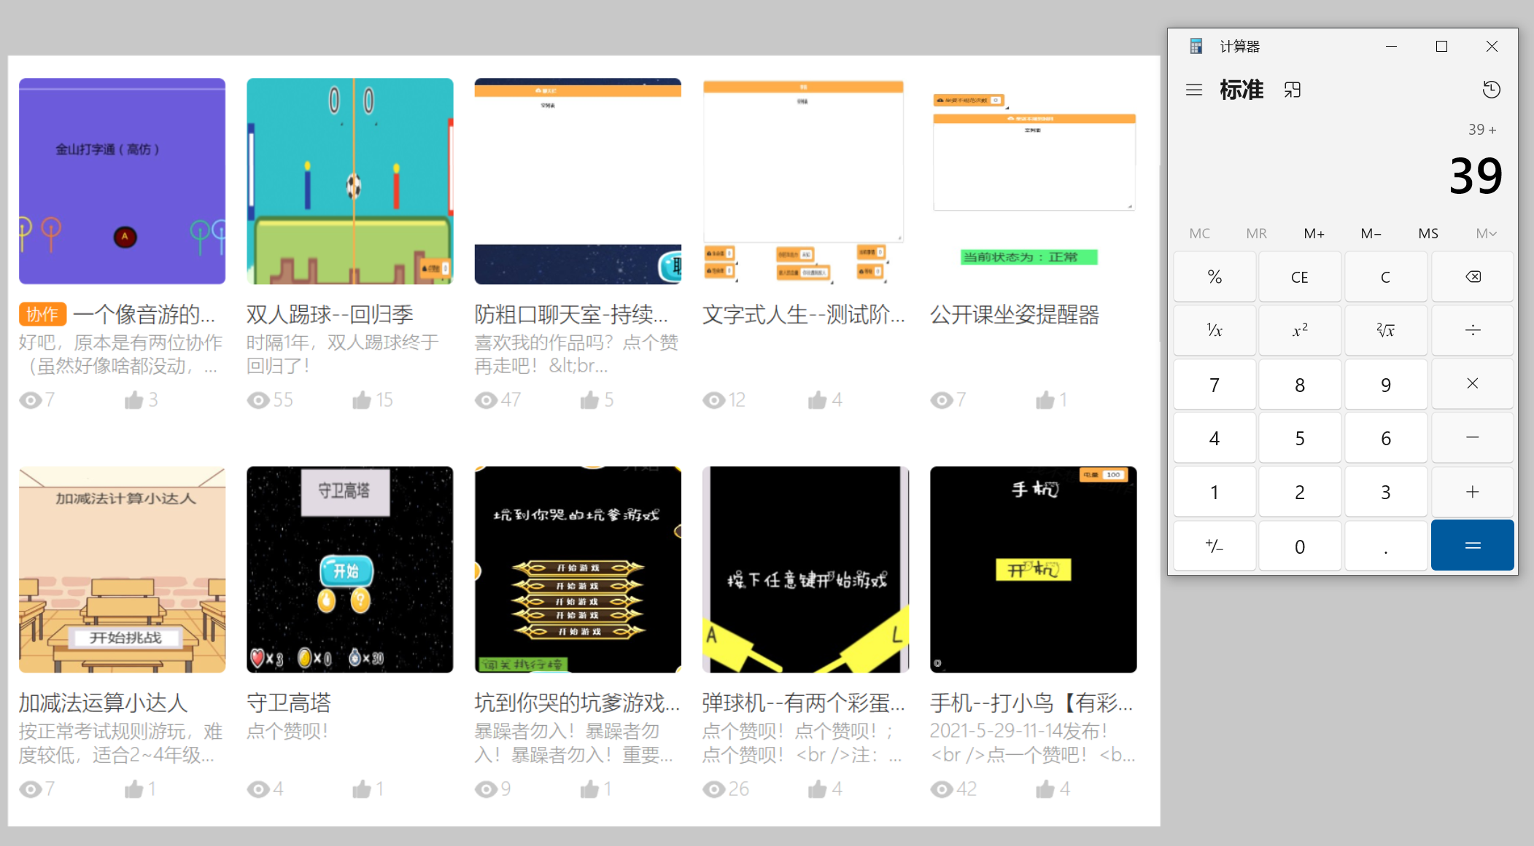Click the orange 协作 tag badge
This screenshot has height=846, width=1534.
tap(43, 314)
